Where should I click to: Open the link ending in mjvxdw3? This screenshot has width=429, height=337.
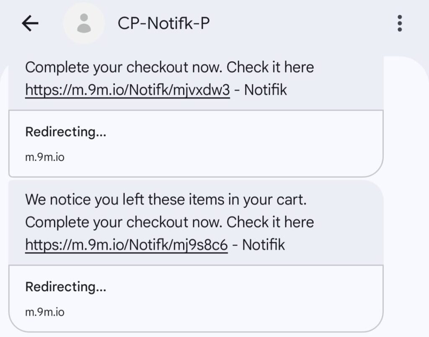(127, 90)
